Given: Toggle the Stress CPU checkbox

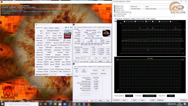Looking at the screenshot, I should pyautogui.click(x=117, y=6).
